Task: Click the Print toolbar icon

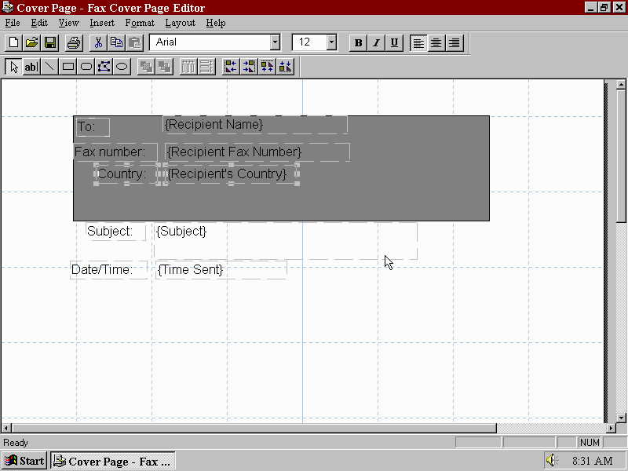Action: point(73,42)
